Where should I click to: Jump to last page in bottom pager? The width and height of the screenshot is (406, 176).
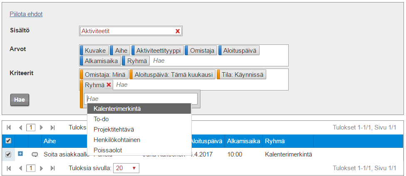click(52, 168)
